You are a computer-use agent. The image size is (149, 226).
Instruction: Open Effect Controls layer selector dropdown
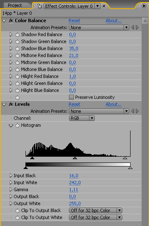[x=98, y=6]
